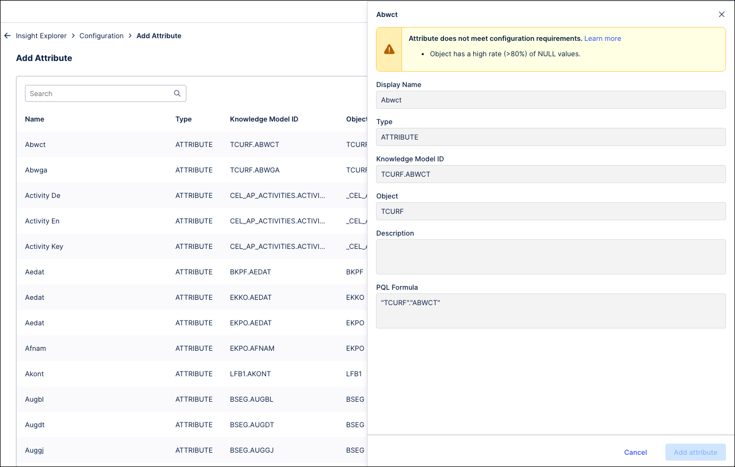Click the NULL values warning text
Screen dimensions: 735x467
pyautogui.click(x=505, y=54)
